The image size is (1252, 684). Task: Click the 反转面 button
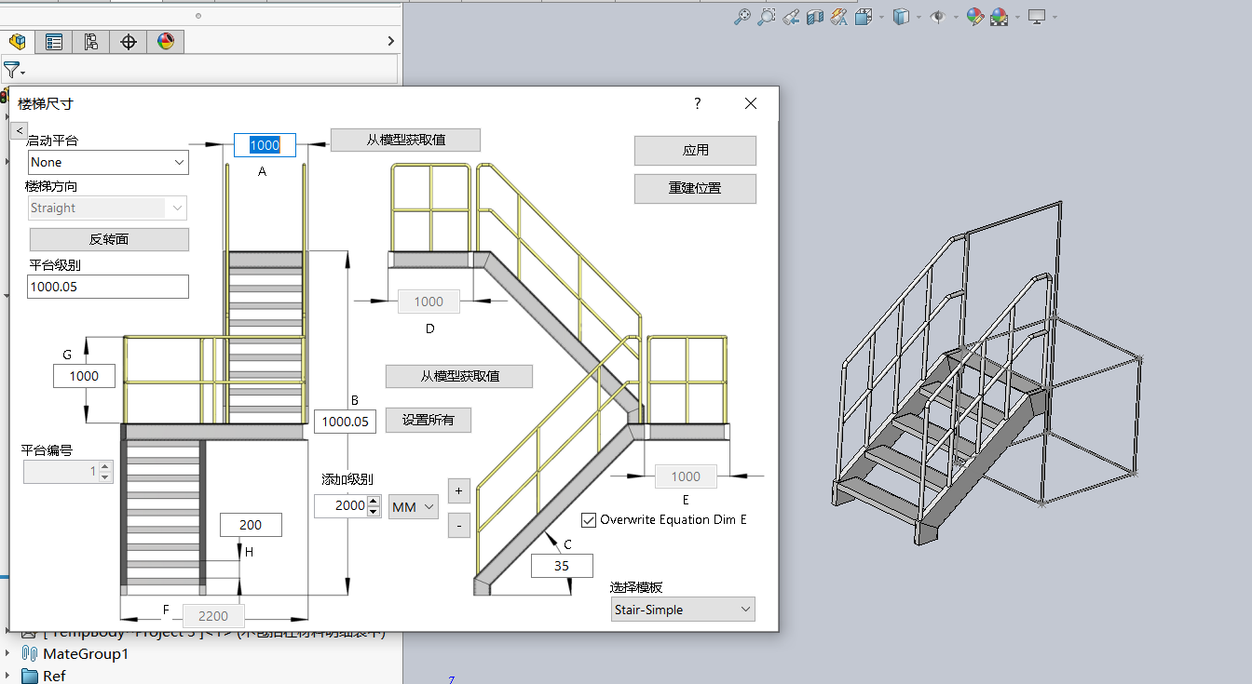coord(109,239)
